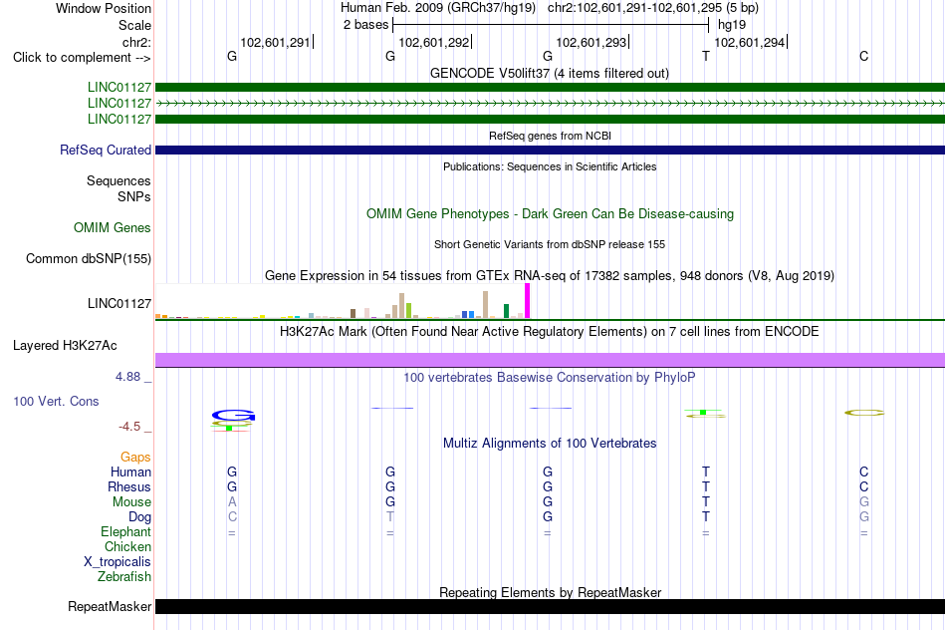Select the Chicken alignment row label

tap(127, 546)
